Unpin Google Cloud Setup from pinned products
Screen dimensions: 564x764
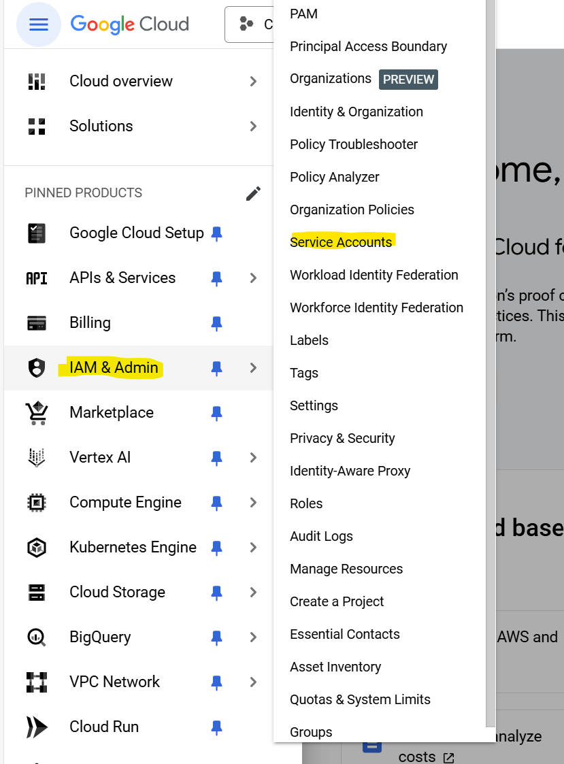pos(216,233)
